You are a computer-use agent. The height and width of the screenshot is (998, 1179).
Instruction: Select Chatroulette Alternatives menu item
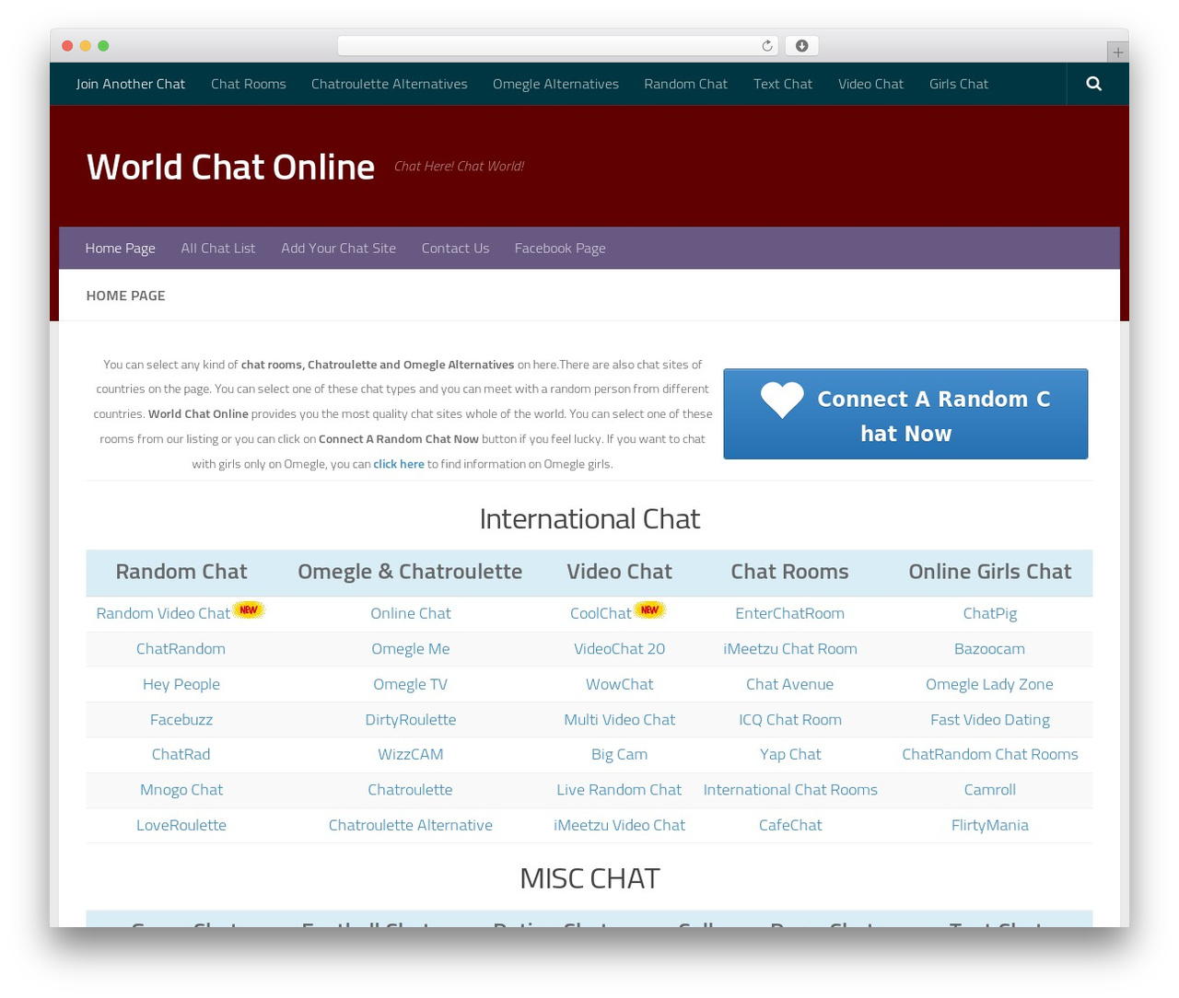coord(390,84)
